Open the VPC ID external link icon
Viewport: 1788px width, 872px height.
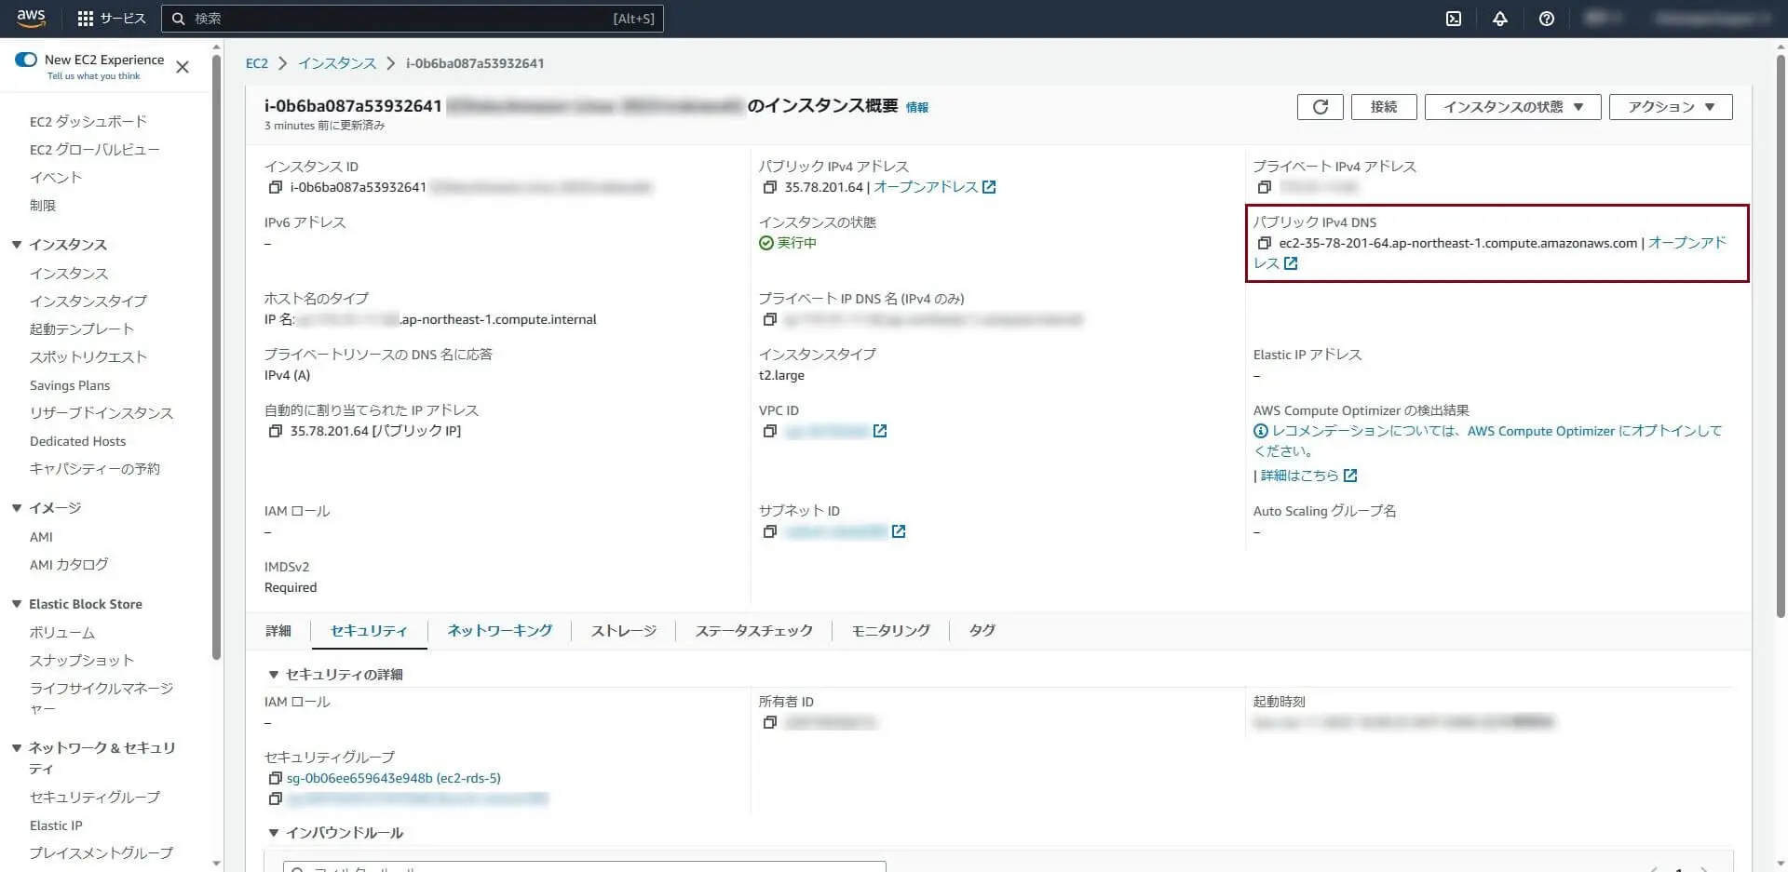click(x=880, y=431)
